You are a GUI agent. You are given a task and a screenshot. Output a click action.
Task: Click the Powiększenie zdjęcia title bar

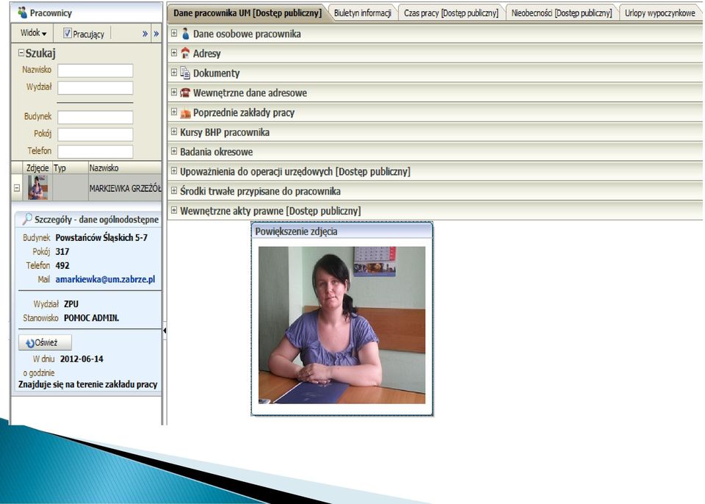coord(341,231)
